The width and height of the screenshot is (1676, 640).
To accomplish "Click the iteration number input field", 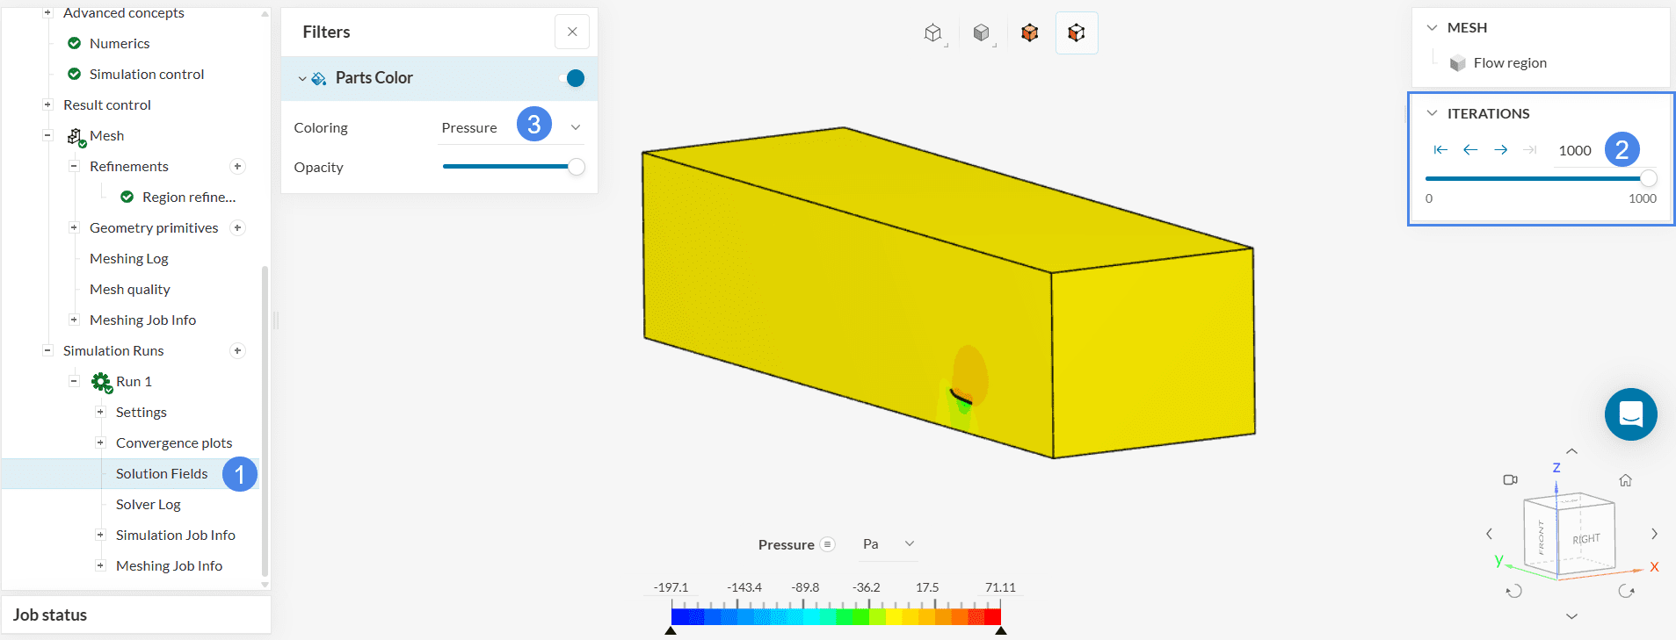I will pyautogui.click(x=1574, y=151).
